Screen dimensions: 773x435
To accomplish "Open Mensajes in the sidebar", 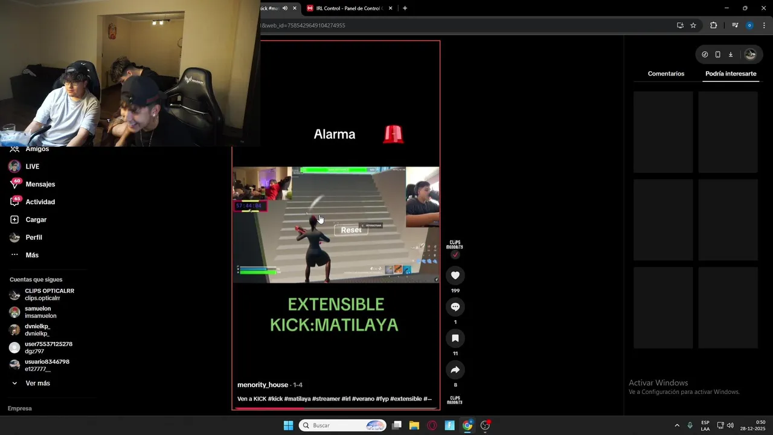I will (x=40, y=184).
